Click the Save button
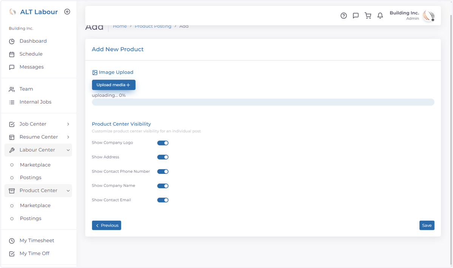This screenshot has width=453, height=268. (x=427, y=225)
